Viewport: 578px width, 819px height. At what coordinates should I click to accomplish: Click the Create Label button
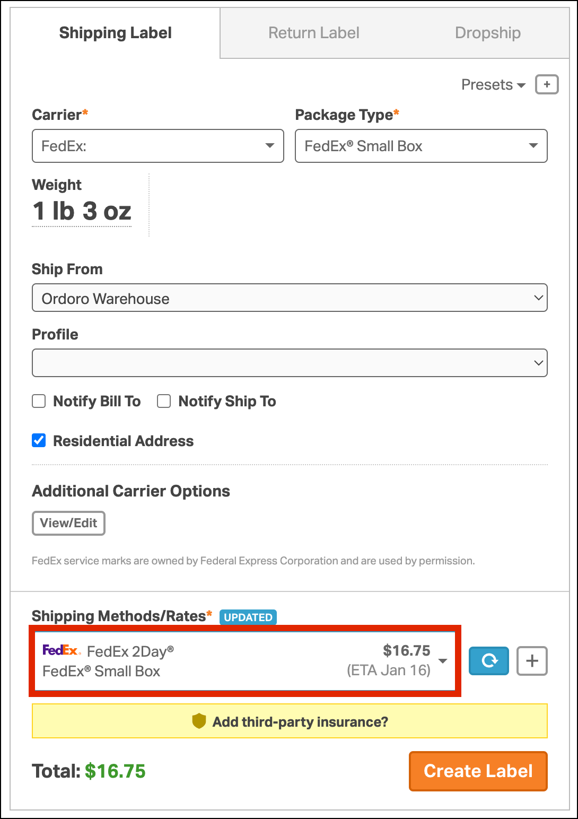pos(478,771)
